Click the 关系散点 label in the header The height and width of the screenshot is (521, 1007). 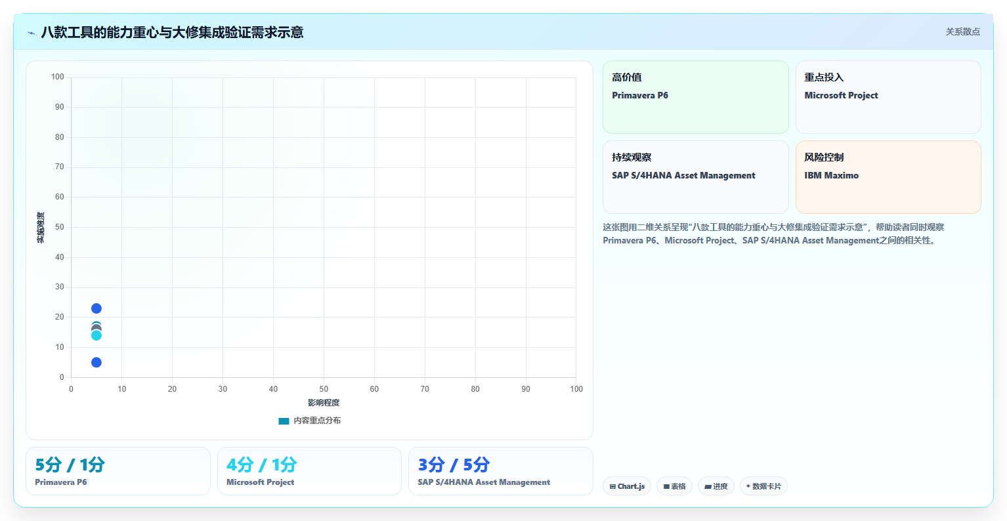(x=962, y=31)
